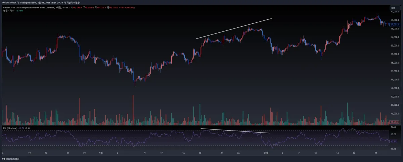Image resolution: width=403 pixels, height=162 pixels.
Task: Click the 14 date on time axis
Action: (x=338, y=153)
